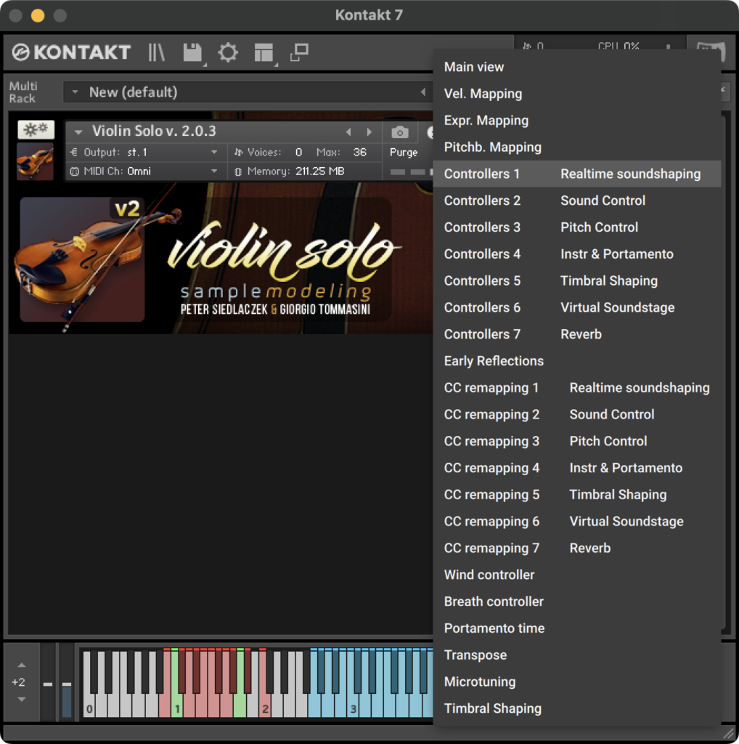Click the Kontakt logo

(x=72, y=52)
